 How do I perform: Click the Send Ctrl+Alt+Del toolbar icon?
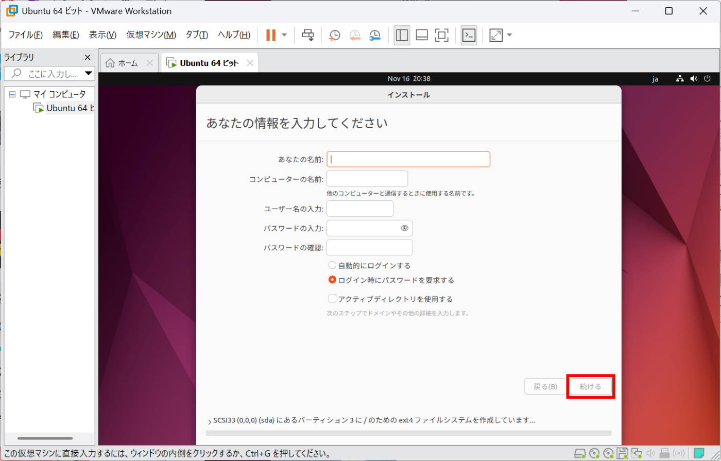(308, 35)
